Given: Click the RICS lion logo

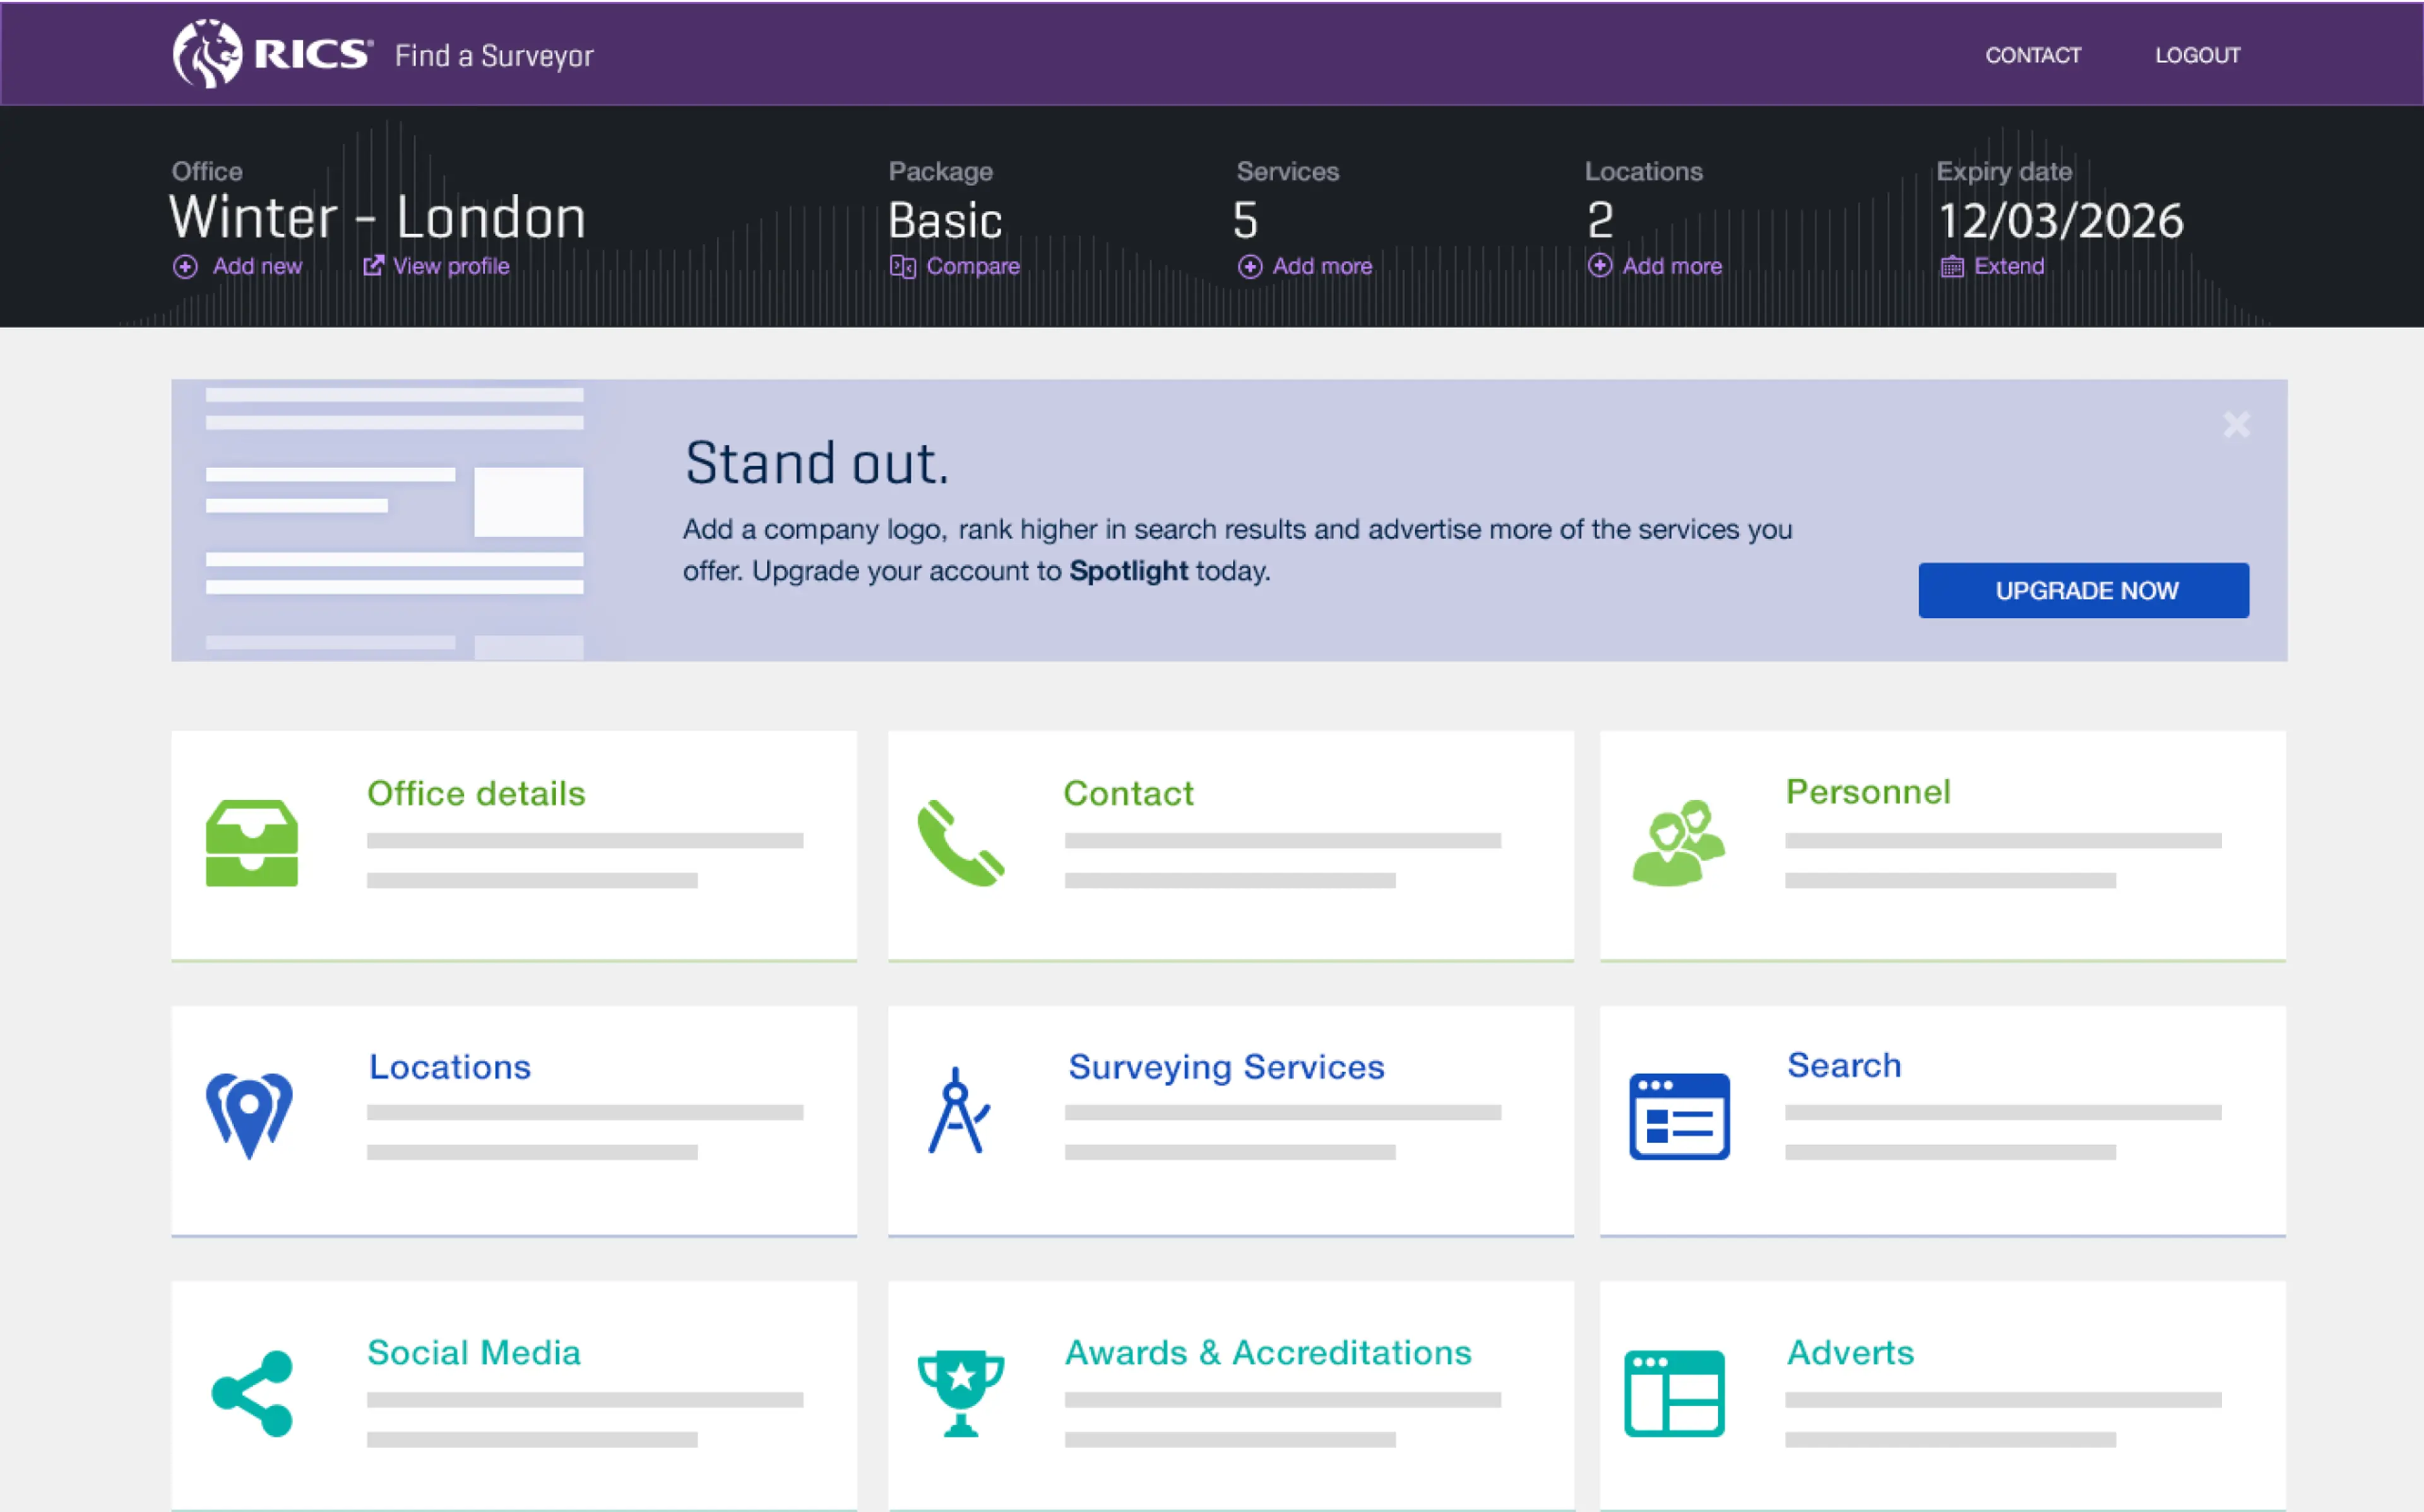Looking at the screenshot, I should point(207,54).
